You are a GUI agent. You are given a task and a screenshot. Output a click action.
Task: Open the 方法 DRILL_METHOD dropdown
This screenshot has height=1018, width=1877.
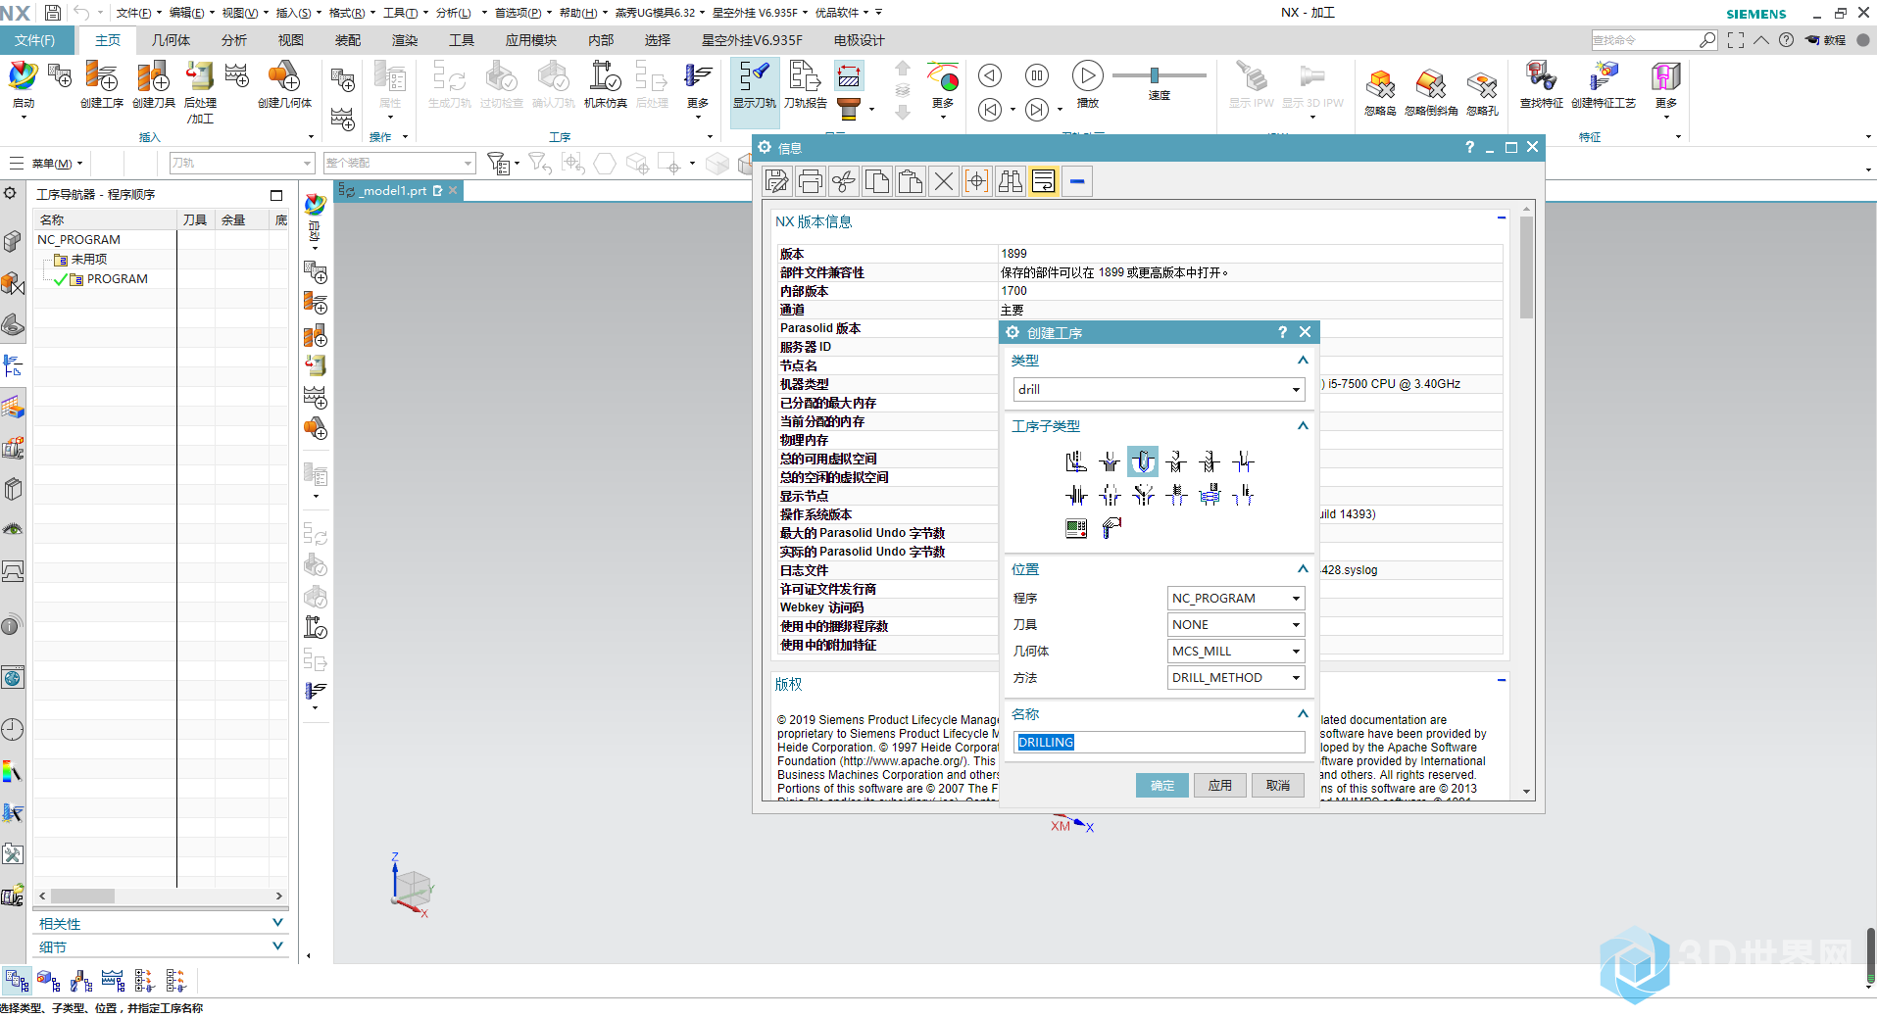click(x=1236, y=677)
